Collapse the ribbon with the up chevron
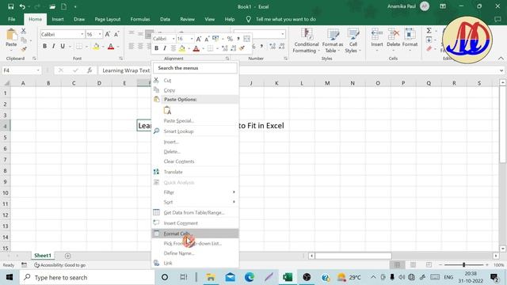 tap(501, 59)
